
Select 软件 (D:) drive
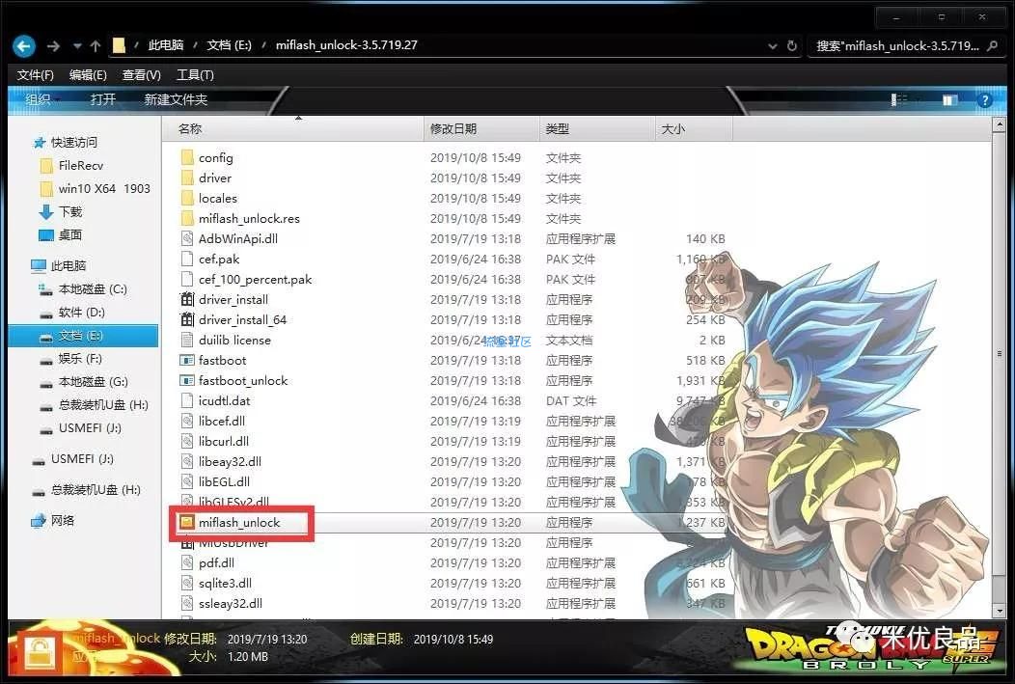pyautogui.click(x=82, y=313)
